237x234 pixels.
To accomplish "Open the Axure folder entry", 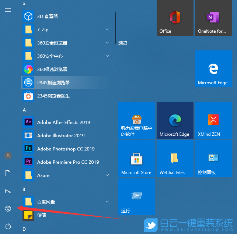I will click(x=66, y=175).
